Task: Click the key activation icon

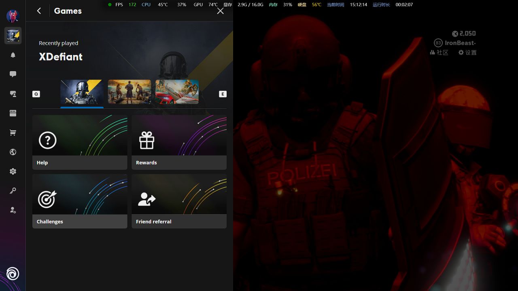Action: [13, 191]
